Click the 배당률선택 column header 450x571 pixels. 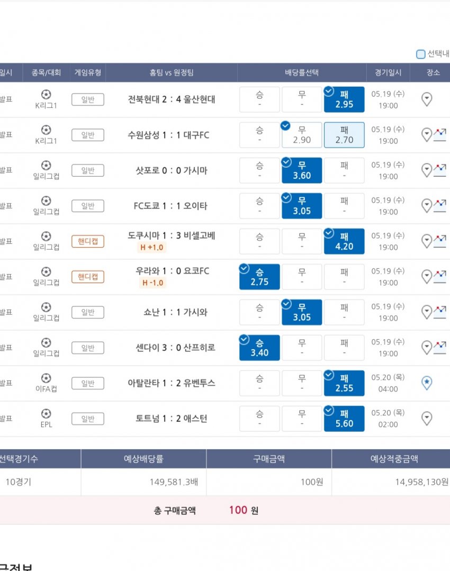tap(302, 72)
